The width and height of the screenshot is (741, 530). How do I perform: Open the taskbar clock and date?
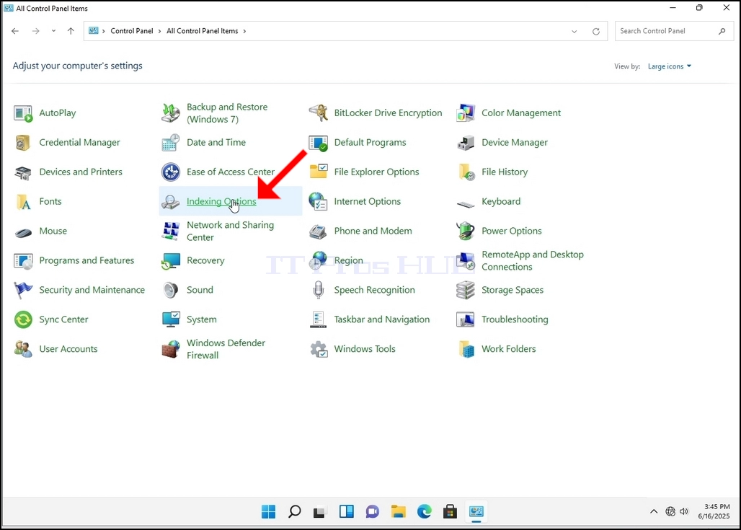714,511
